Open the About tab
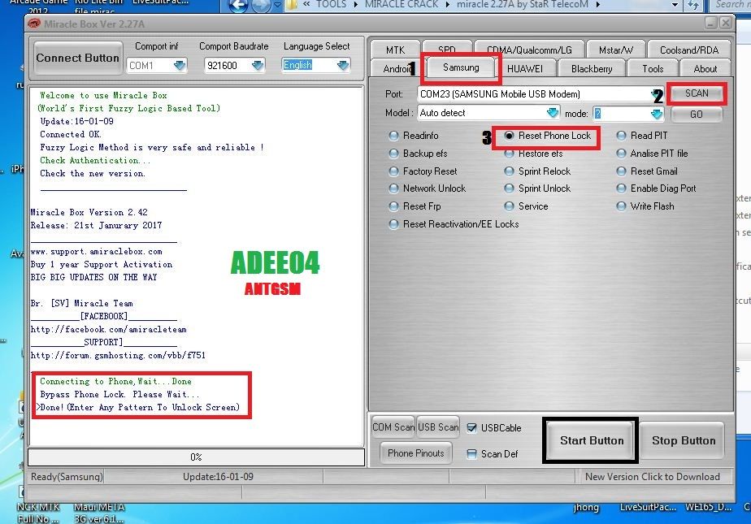 tap(705, 69)
